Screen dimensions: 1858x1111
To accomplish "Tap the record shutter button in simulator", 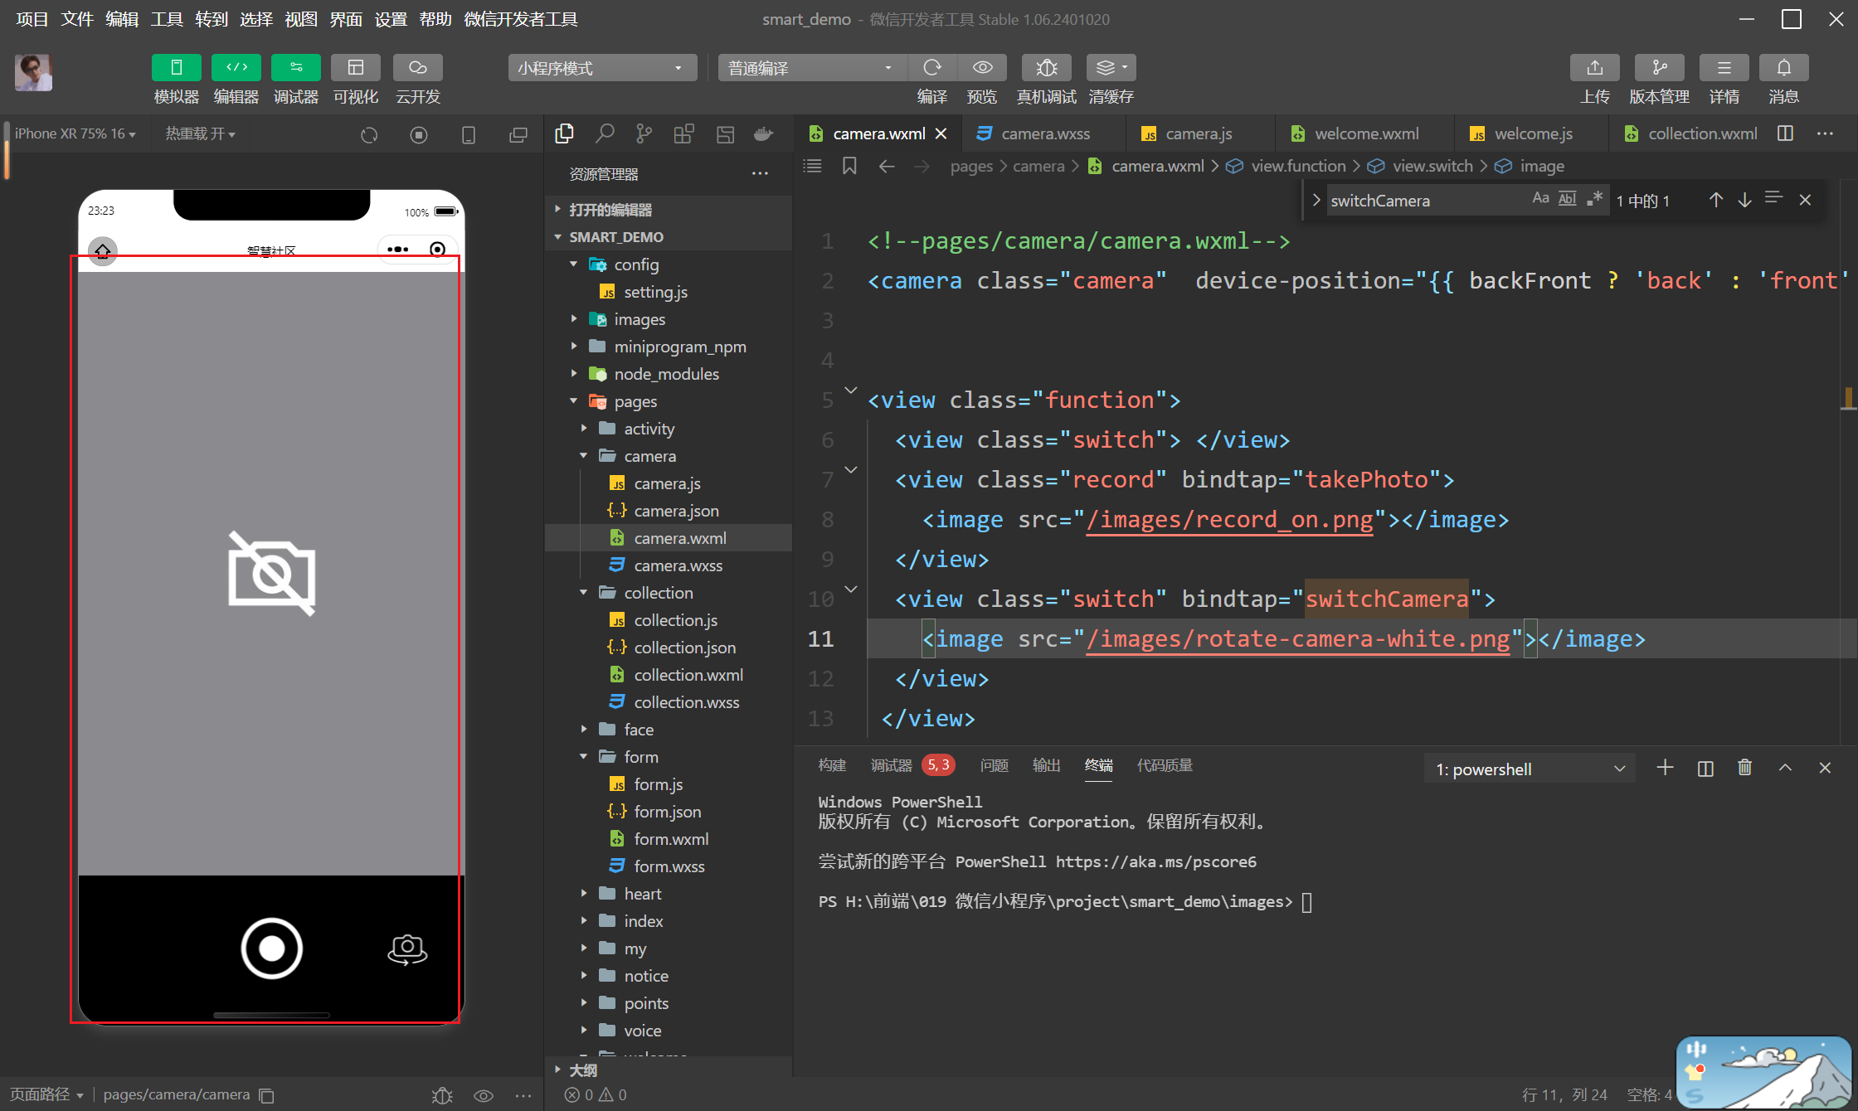I will (272, 948).
